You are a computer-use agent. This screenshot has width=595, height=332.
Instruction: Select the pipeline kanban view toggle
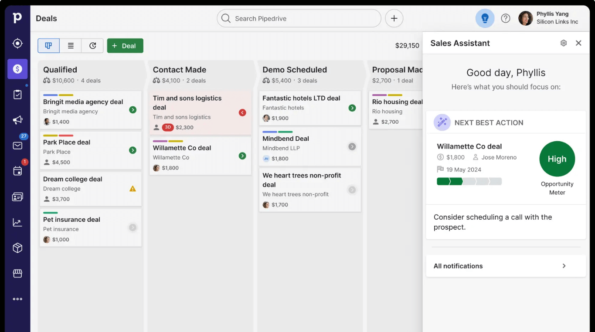(x=48, y=45)
